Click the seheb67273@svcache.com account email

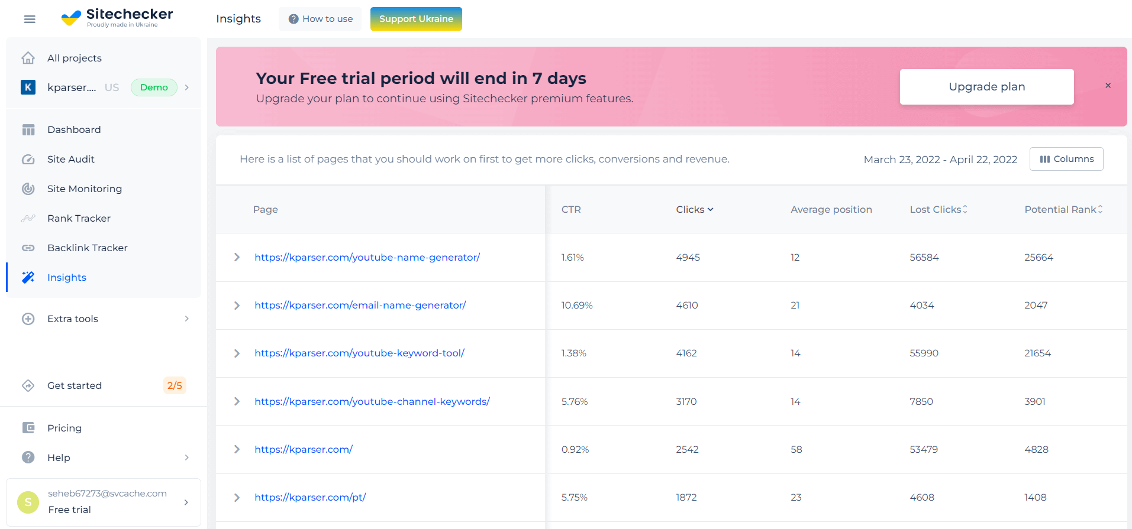point(107,494)
